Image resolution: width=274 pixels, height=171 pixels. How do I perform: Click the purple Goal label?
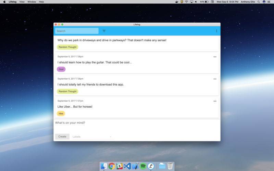point(61,69)
